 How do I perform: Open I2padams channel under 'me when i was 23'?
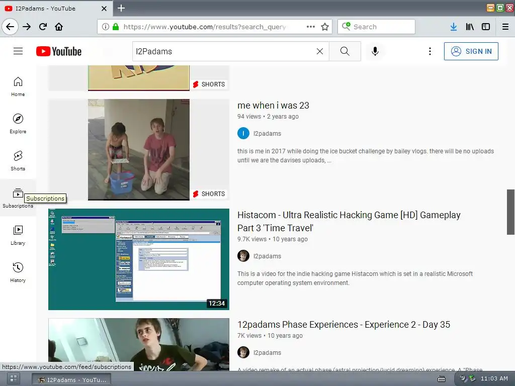tap(267, 134)
